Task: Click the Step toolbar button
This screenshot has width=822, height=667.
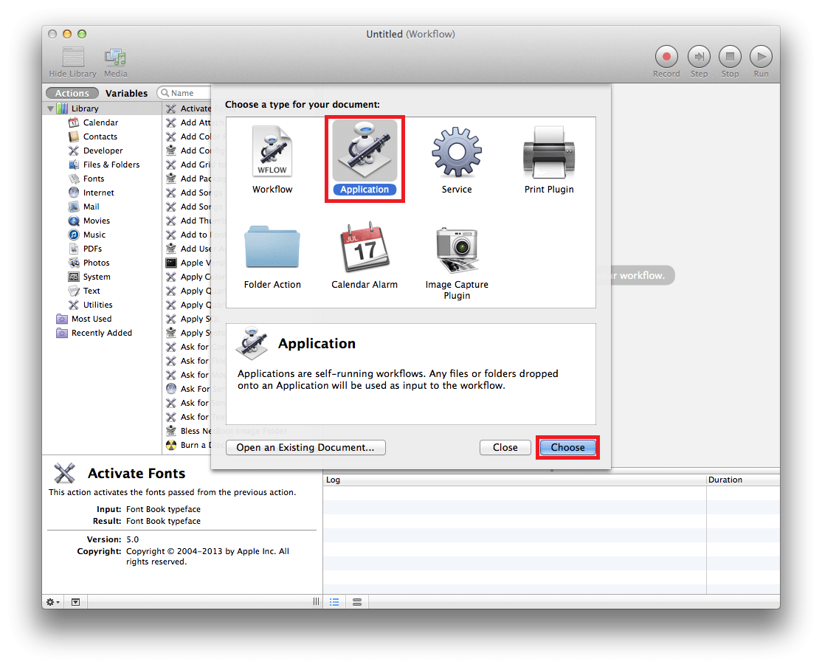Action: pos(699,57)
